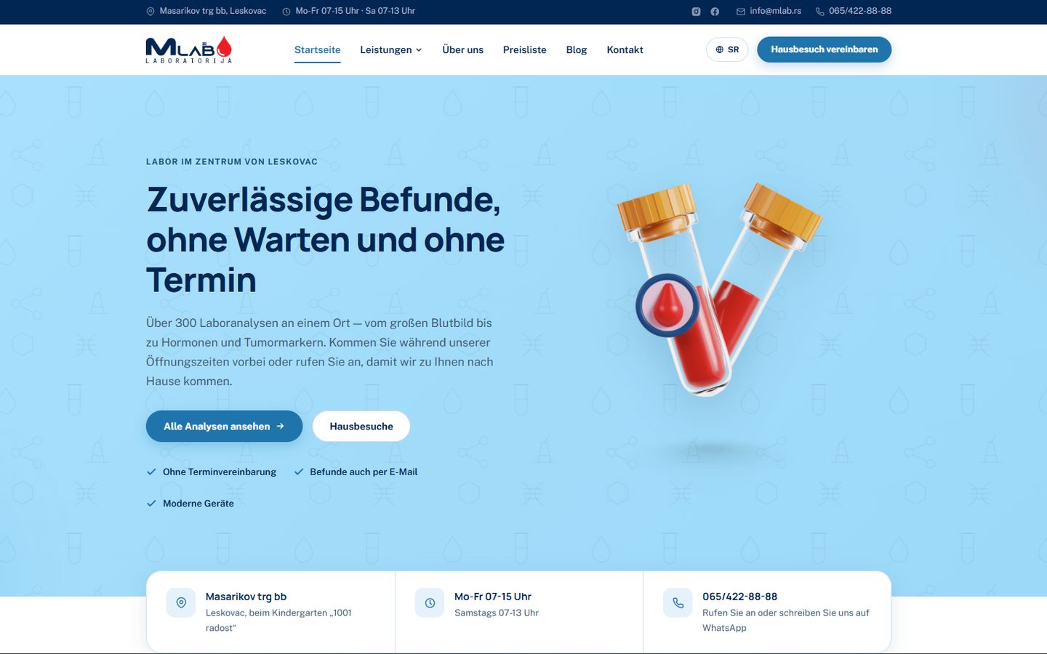Click the LABOR IM ZENTRUM VON LESKOVAC label
The image size is (1047, 654).
tap(232, 162)
